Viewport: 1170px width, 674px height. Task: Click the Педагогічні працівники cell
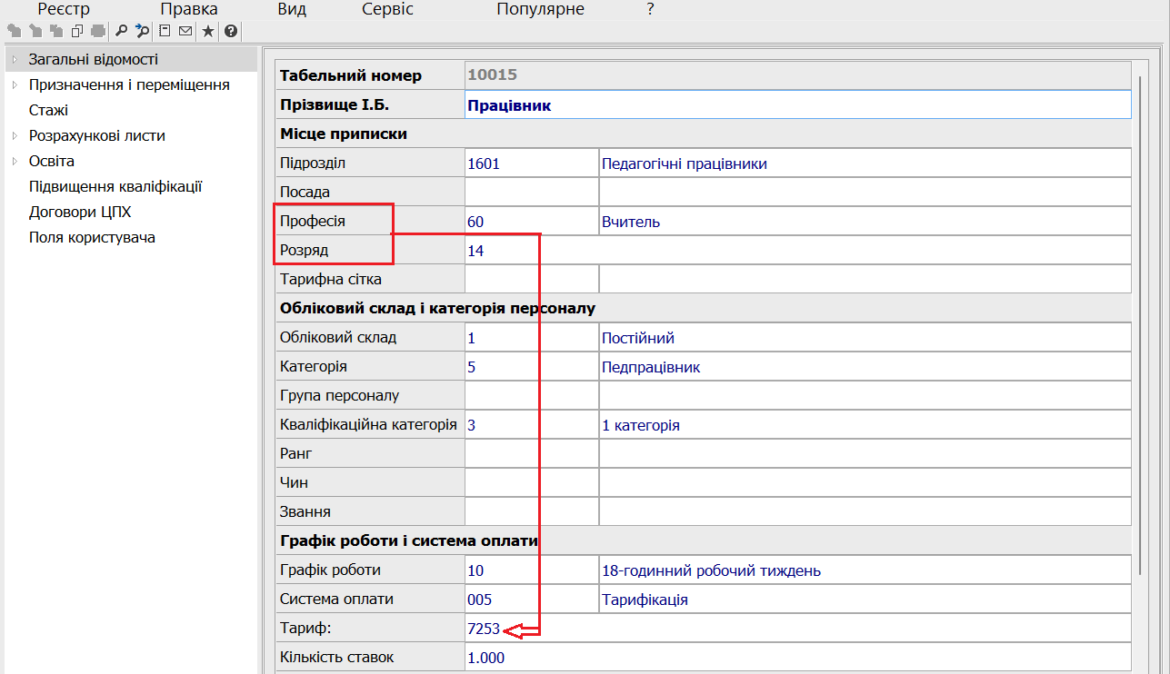[x=865, y=164]
